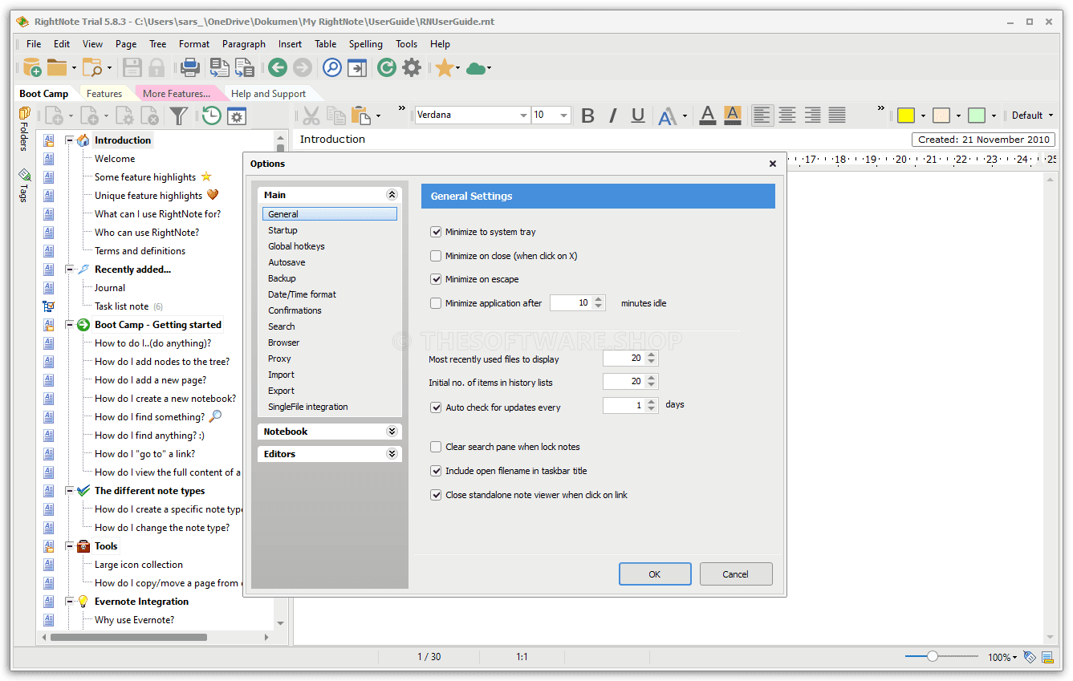
Task: Open the File menu
Action: [34, 44]
